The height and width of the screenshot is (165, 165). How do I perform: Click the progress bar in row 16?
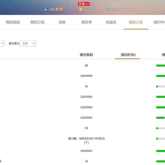[161, 161]
